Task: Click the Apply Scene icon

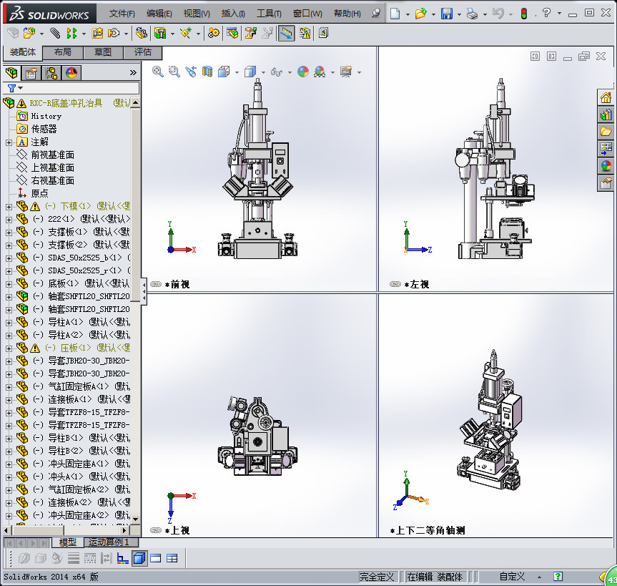Action: click(x=320, y=72)
